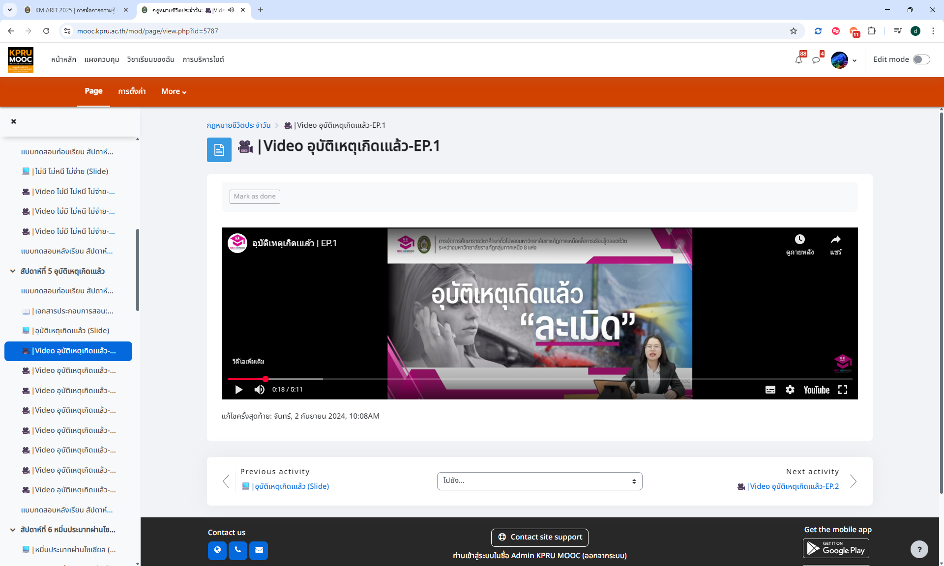Open the messaging icon with 4 unread
Screen dimensions: 944x566
(817, 59)
